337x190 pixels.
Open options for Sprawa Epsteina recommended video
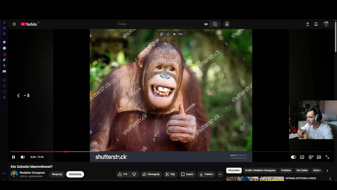330,179
